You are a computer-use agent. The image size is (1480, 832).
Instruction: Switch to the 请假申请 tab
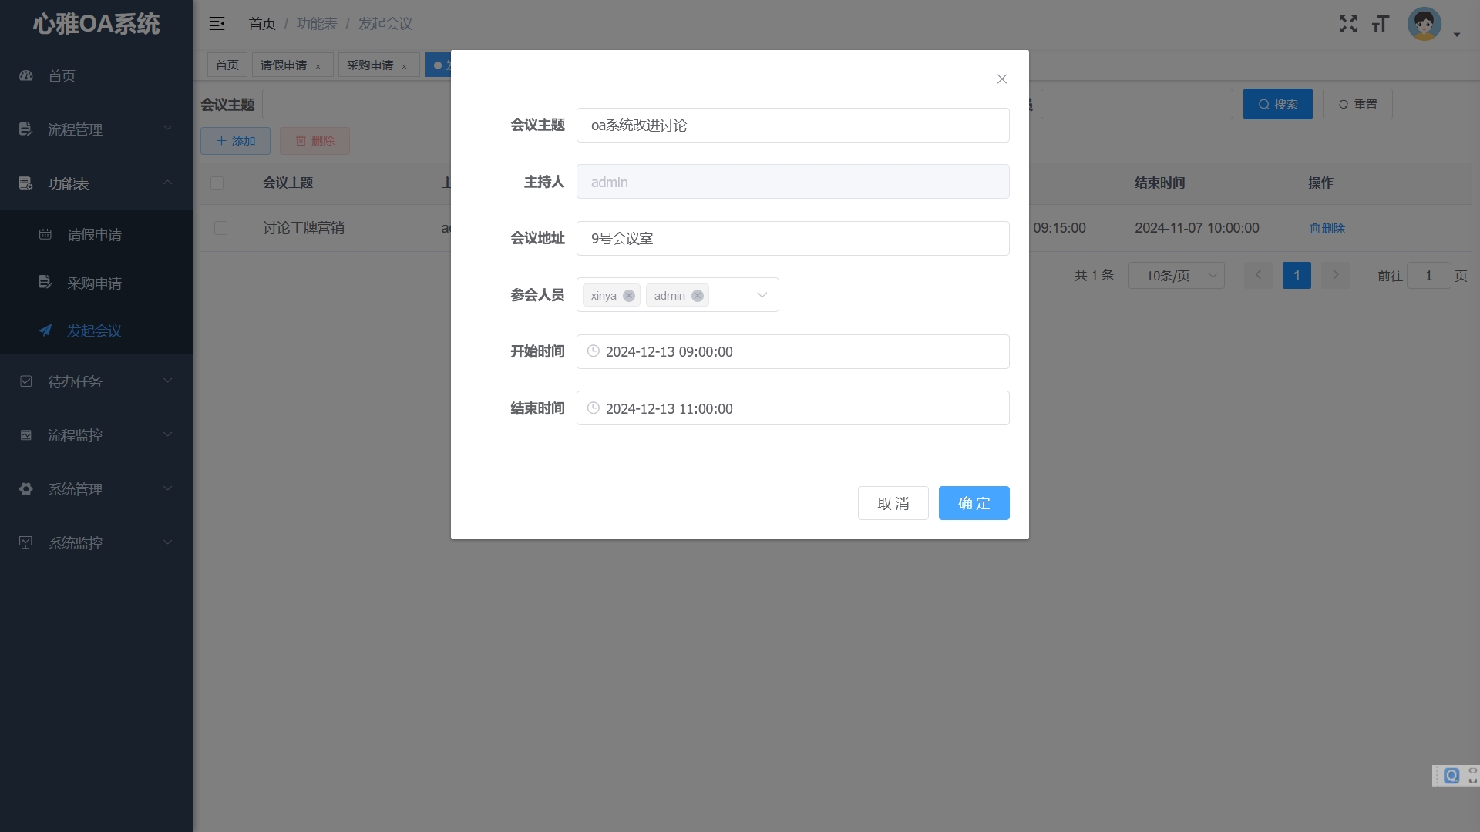click(284, 65)
